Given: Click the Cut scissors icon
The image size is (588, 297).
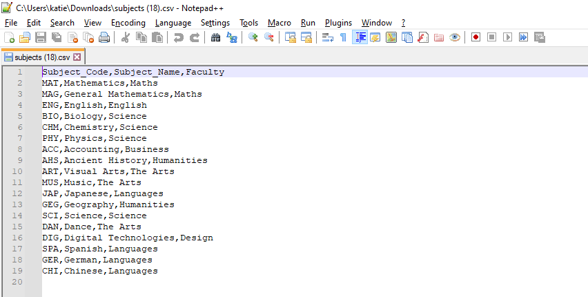Looking at the screenshot, I should tap(126, 37).
